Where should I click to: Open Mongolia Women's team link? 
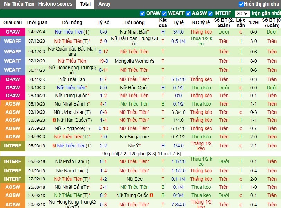(134, 61)
